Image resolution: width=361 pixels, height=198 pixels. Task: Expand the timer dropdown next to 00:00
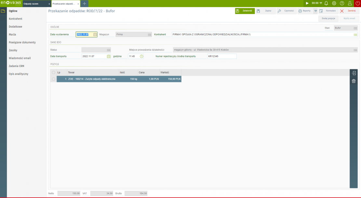[x=321, y=3]
